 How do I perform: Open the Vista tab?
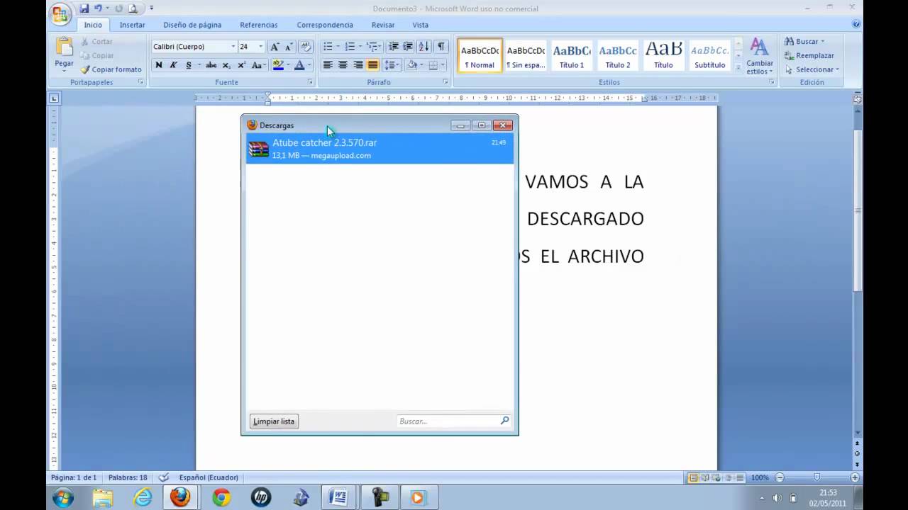pyautogui.click(x=421, y=25)
